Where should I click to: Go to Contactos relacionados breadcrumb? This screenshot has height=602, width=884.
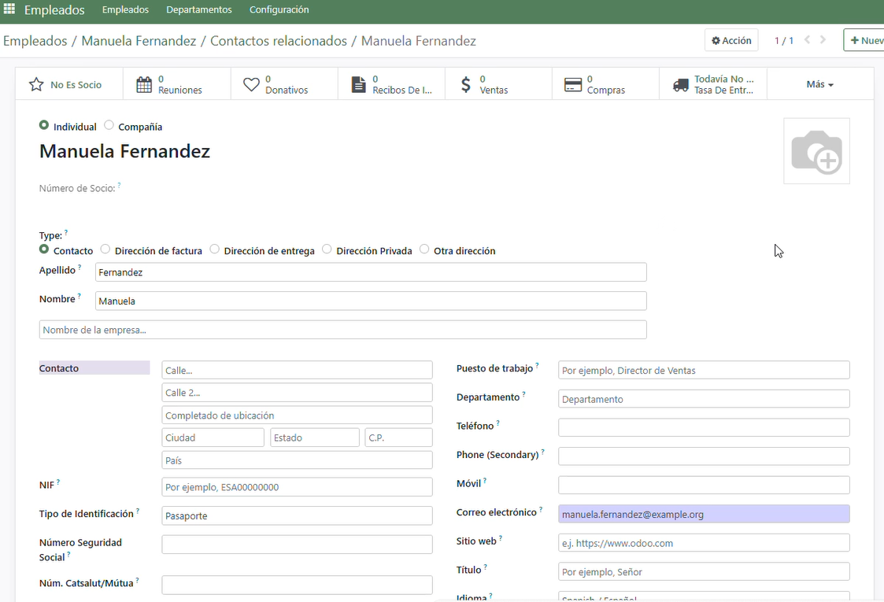click(279, 41)
